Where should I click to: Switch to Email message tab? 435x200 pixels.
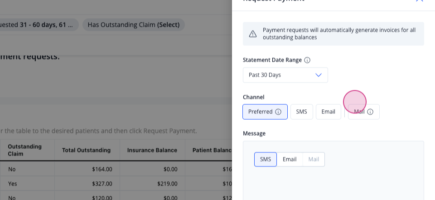[x=290, y=160]
